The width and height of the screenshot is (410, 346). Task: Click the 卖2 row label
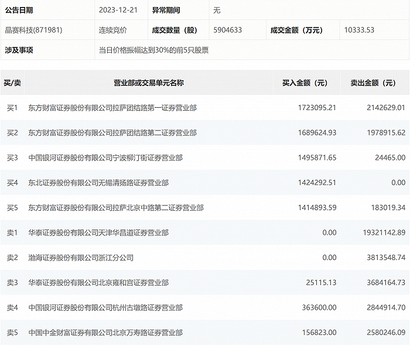[12, 258]
